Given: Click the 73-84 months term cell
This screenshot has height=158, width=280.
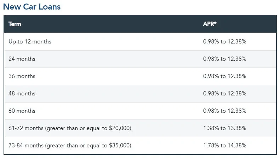Looking at the screenshot, I should 70,146.
